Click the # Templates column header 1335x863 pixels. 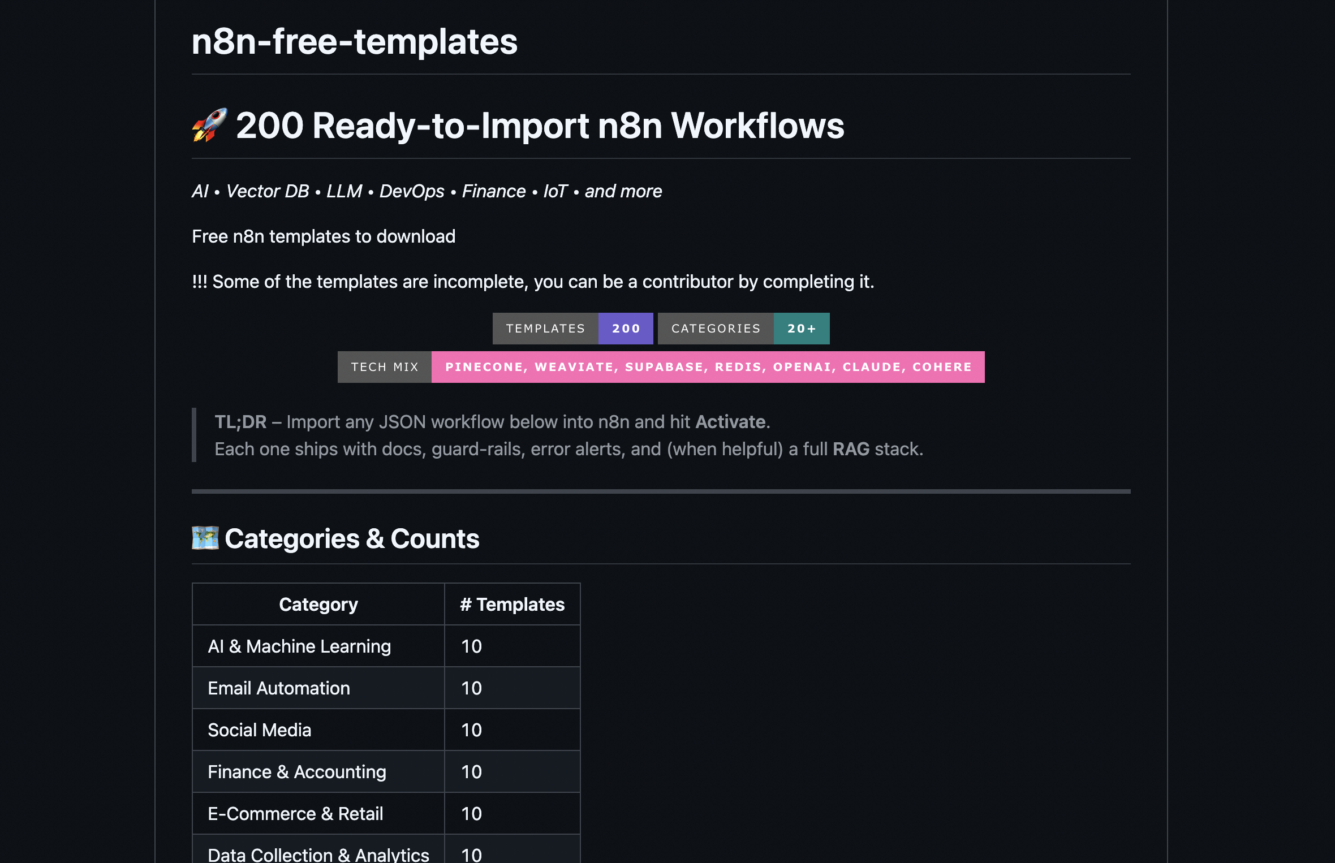[x=512, y=605]
